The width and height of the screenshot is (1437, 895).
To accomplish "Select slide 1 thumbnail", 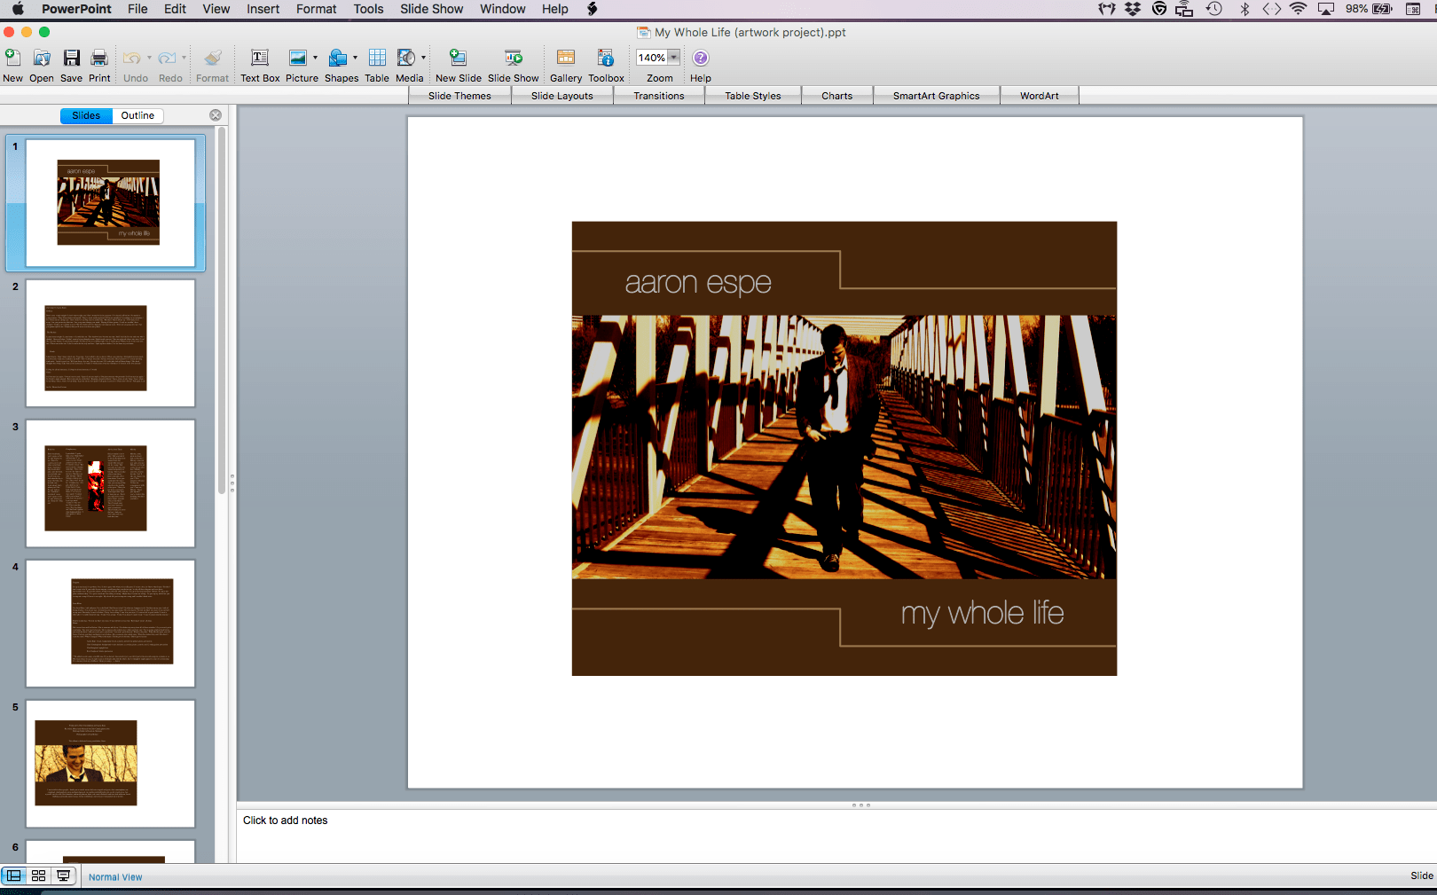I will 110,202.
